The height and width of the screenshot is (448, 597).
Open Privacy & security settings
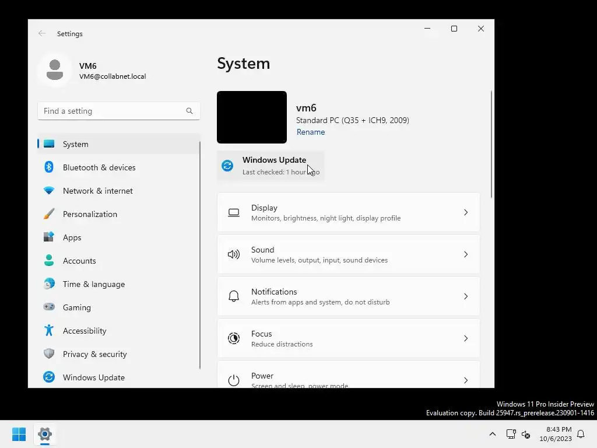point(119,353)
